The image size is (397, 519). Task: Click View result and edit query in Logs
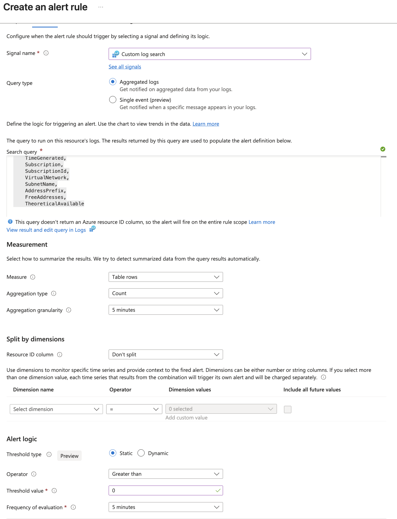click(46, 230)
